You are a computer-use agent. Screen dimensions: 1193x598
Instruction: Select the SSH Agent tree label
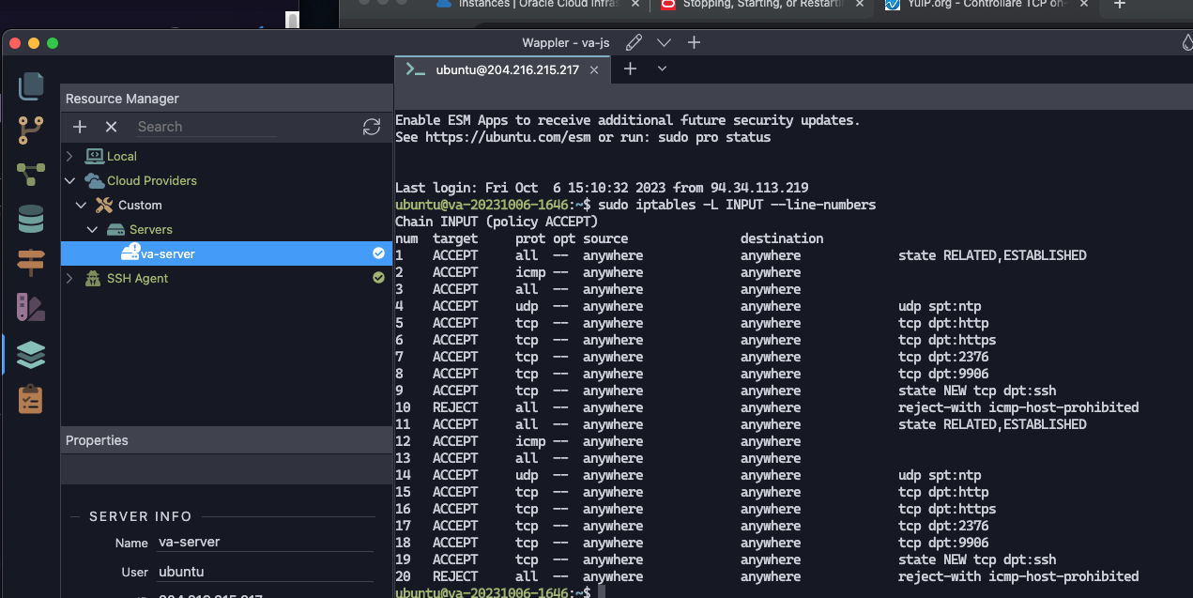click(138, 278)
